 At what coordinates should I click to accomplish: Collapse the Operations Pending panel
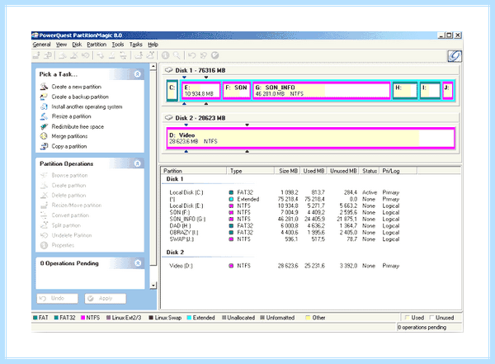(138, 262)
